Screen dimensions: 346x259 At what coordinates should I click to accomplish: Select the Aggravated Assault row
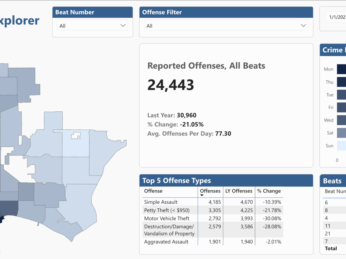point(166,242)
